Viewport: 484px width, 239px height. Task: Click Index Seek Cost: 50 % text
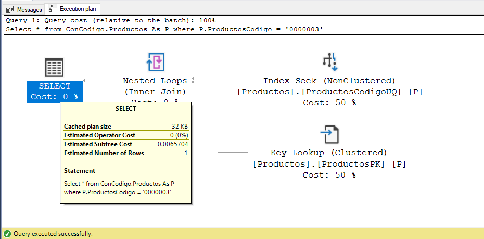[x=329, y=103]
